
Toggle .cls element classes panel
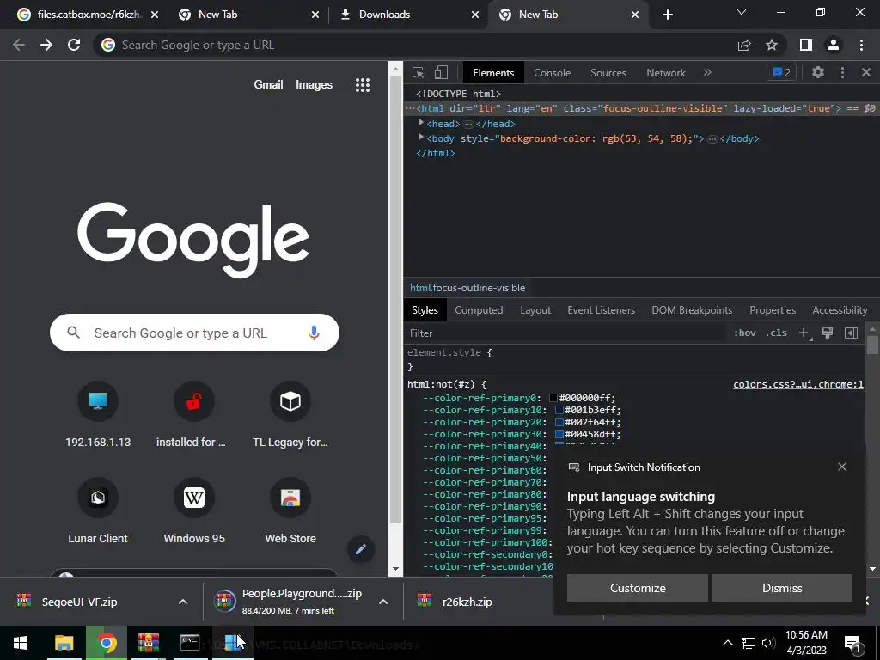click(x=776, y=333)
